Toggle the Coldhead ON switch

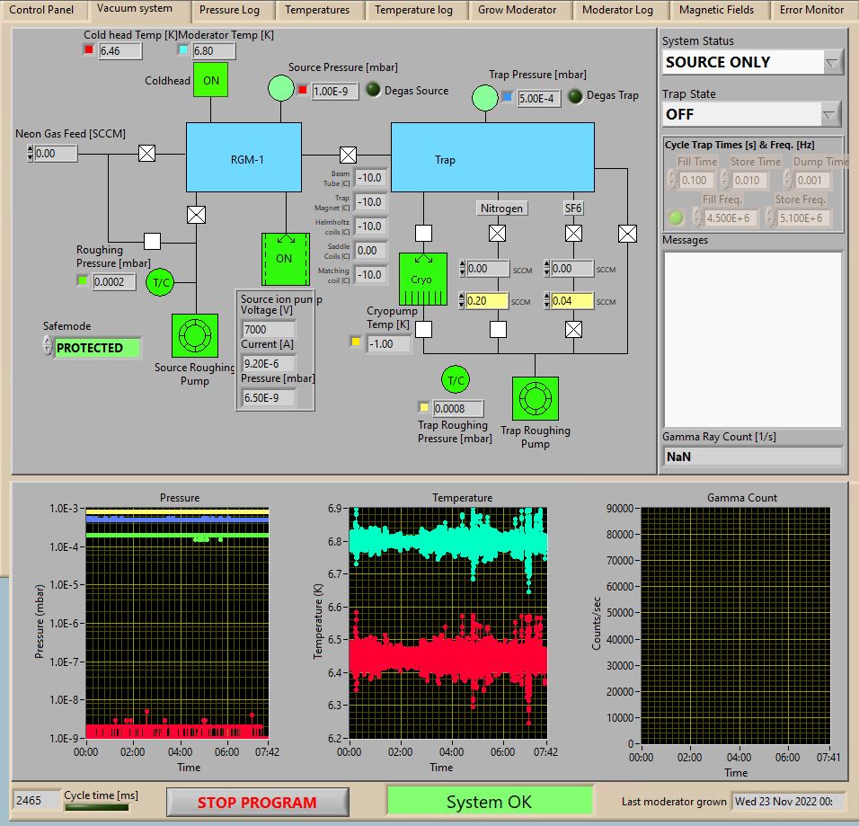coord(211,80)
